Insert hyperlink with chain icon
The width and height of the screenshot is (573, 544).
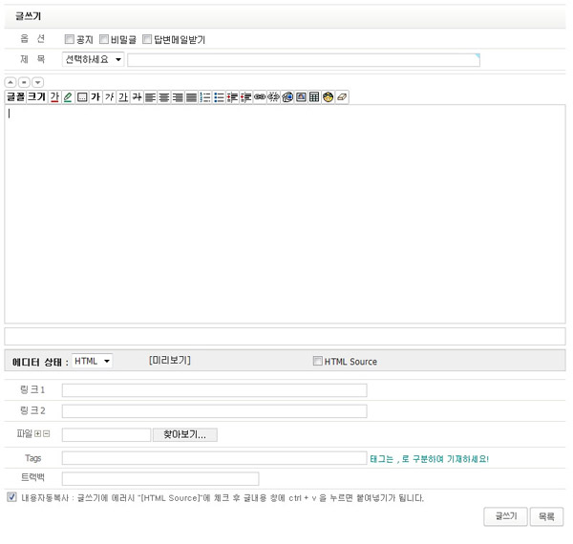point(260,97)
